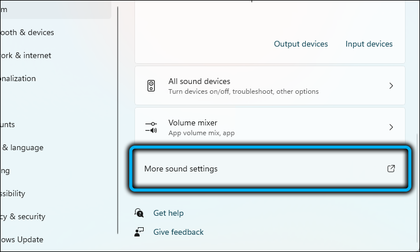Click the Give feedback person icon

[x=139, y=232]
